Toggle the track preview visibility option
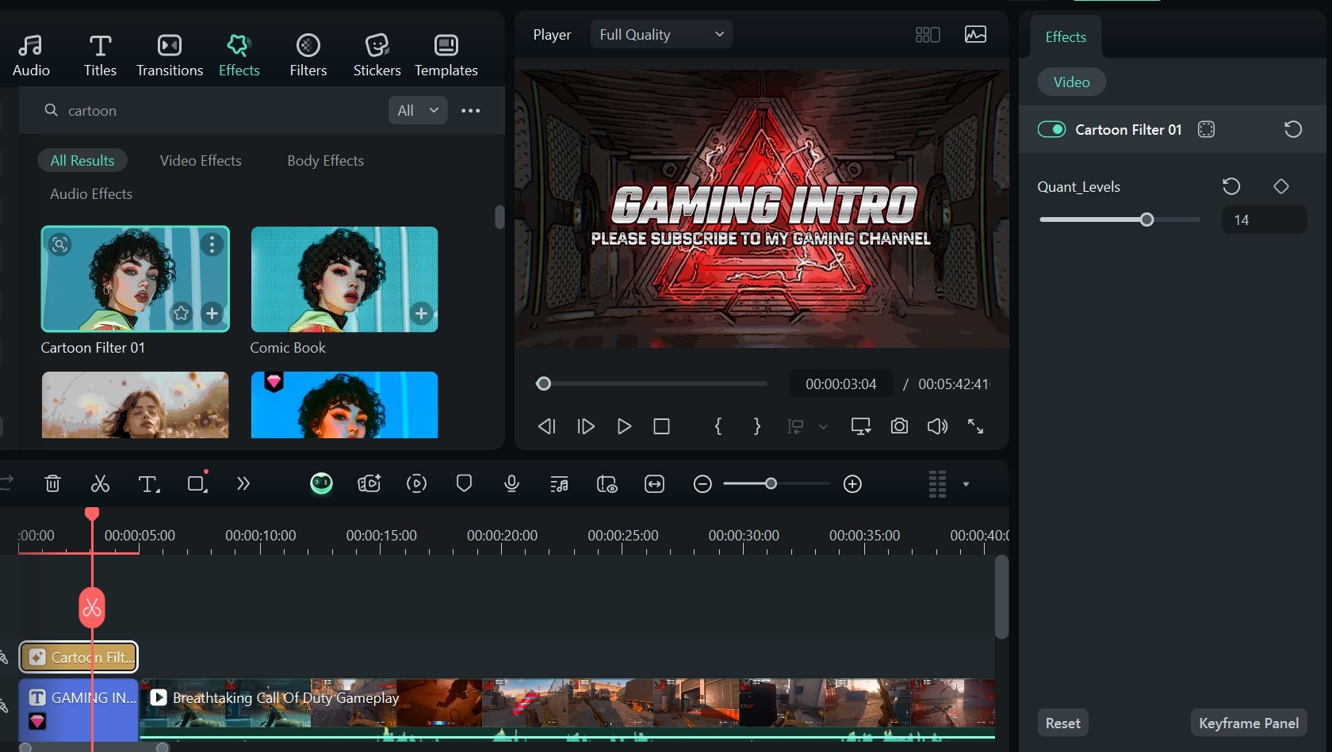 click(607, 483)
